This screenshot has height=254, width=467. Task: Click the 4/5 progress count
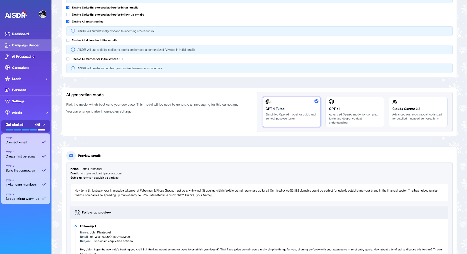pyautogui.click(x=37, y=125)
